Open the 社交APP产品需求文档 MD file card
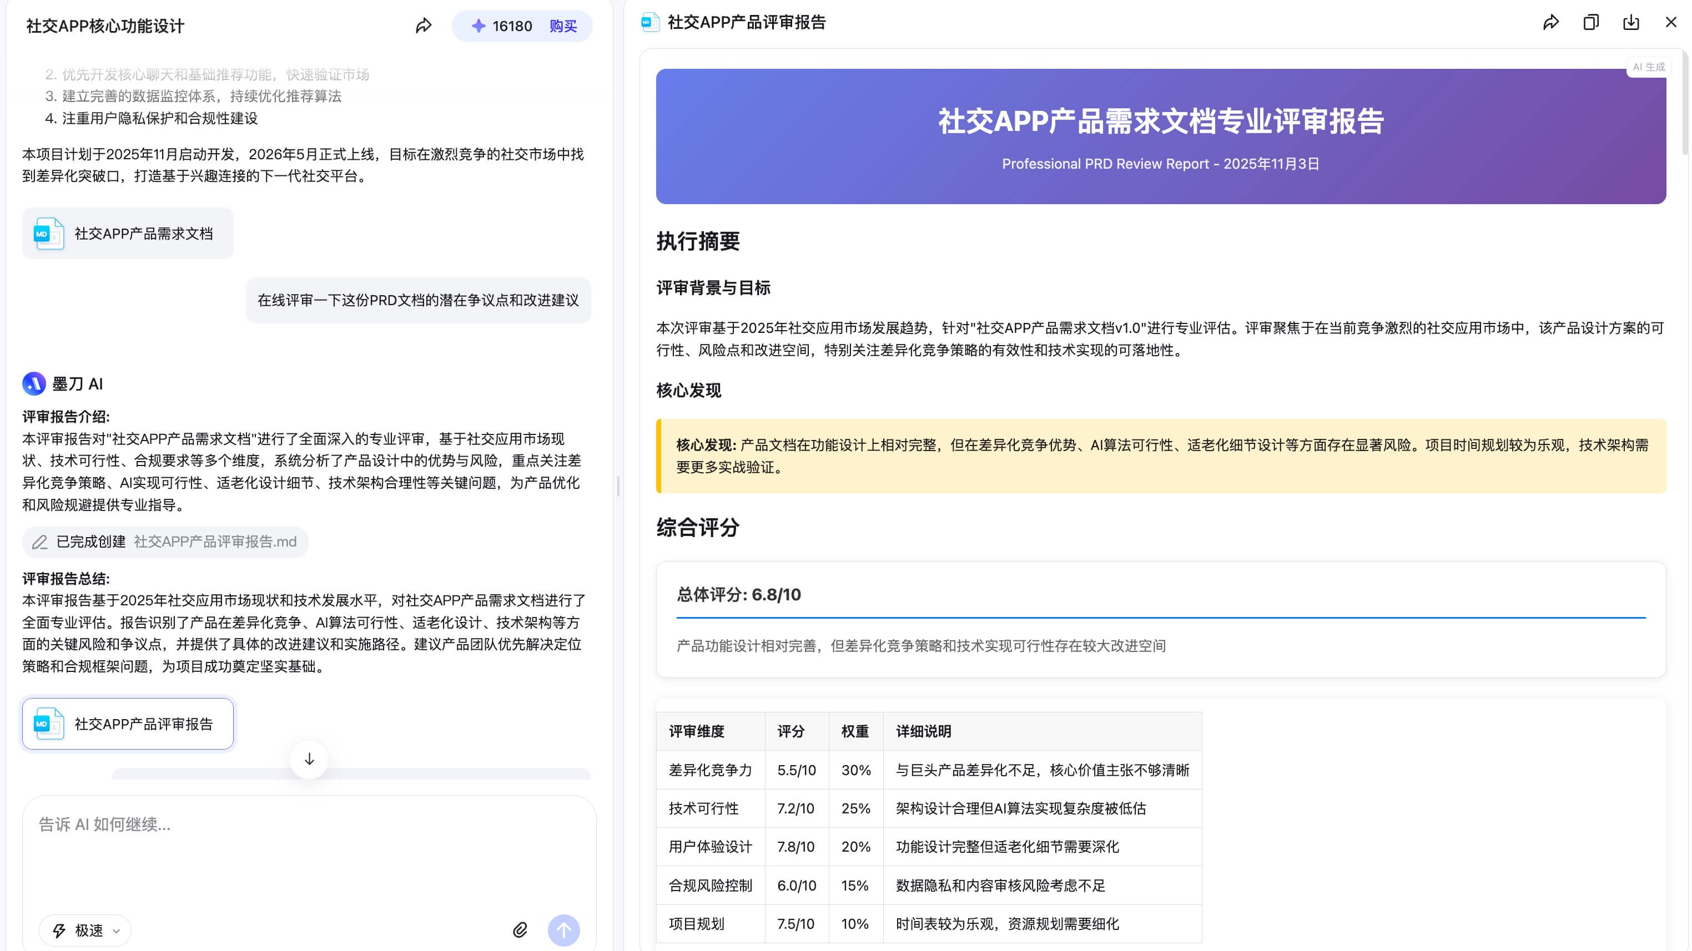1692x951 pixels. pos(128,233)
